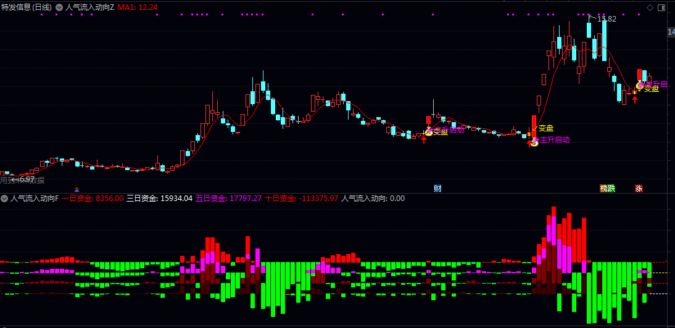Click the diamond marker icon at top right
The width and height of the screenshot is (675, 328).
(x=650, y=7)
